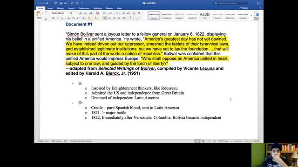The image size is (298, 167).
Task: Toggle Focus mode in status bar
Action: pyautogui.click(x=223, y=141)
